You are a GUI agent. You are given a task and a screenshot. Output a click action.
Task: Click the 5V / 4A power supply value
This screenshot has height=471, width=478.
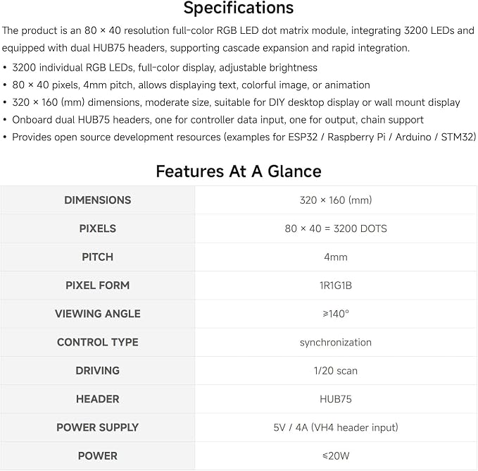pos(336,427)
